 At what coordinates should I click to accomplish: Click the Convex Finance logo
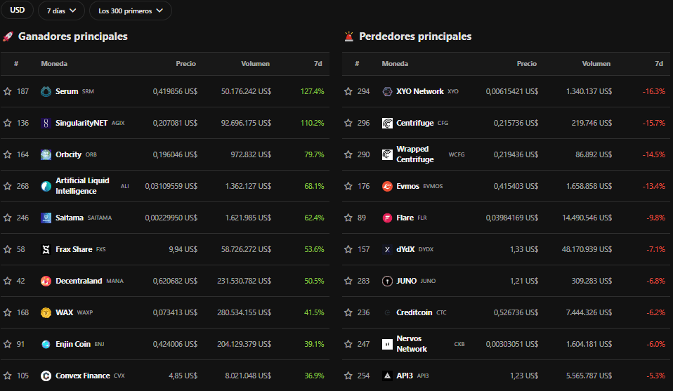coord(46,376)
